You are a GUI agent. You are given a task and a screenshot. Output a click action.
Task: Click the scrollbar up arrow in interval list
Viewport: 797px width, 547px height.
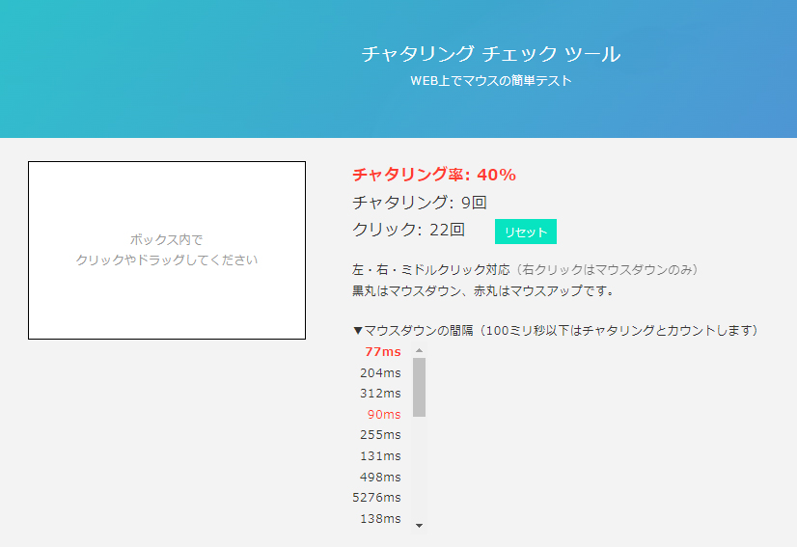coord(419,351)
